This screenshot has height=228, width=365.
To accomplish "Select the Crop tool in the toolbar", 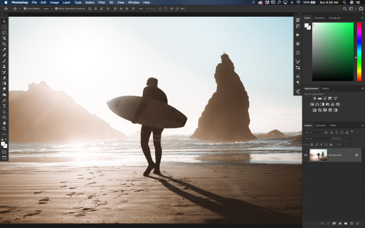I will 4,43.
